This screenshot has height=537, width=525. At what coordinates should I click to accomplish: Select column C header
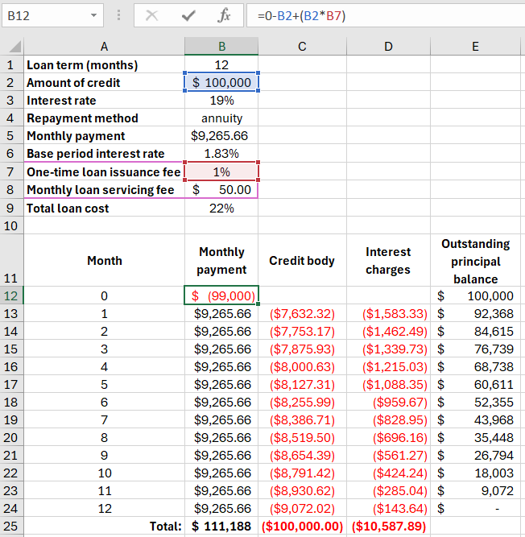[x=302, y=46]
